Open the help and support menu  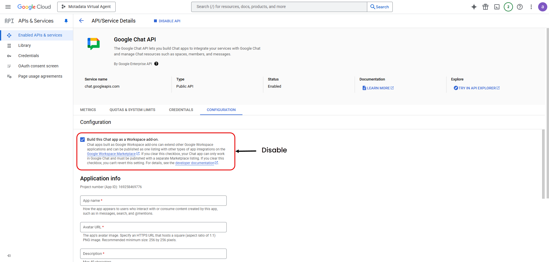(x=520, y=7)
